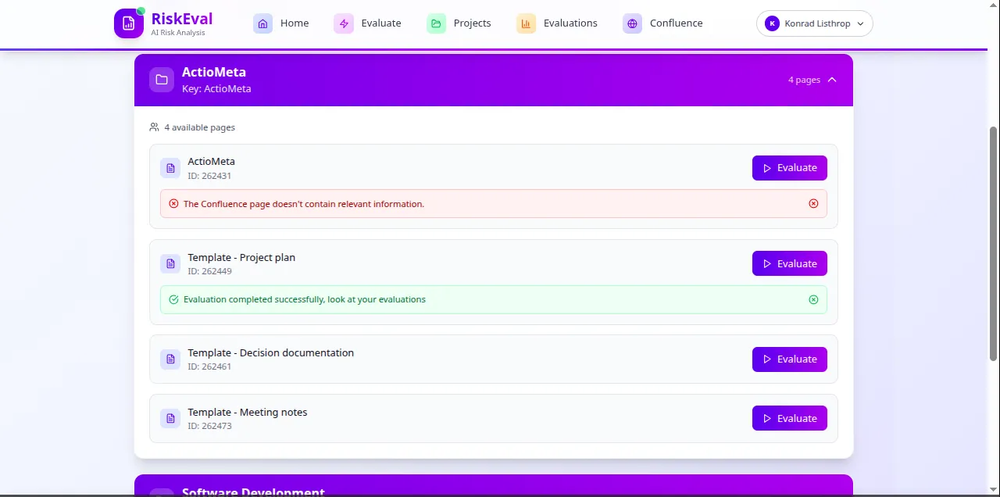The width and height of the screenshot is (1000, 497).
Task: Click the Confluence globe icon
Action: [x=632, y=23]
